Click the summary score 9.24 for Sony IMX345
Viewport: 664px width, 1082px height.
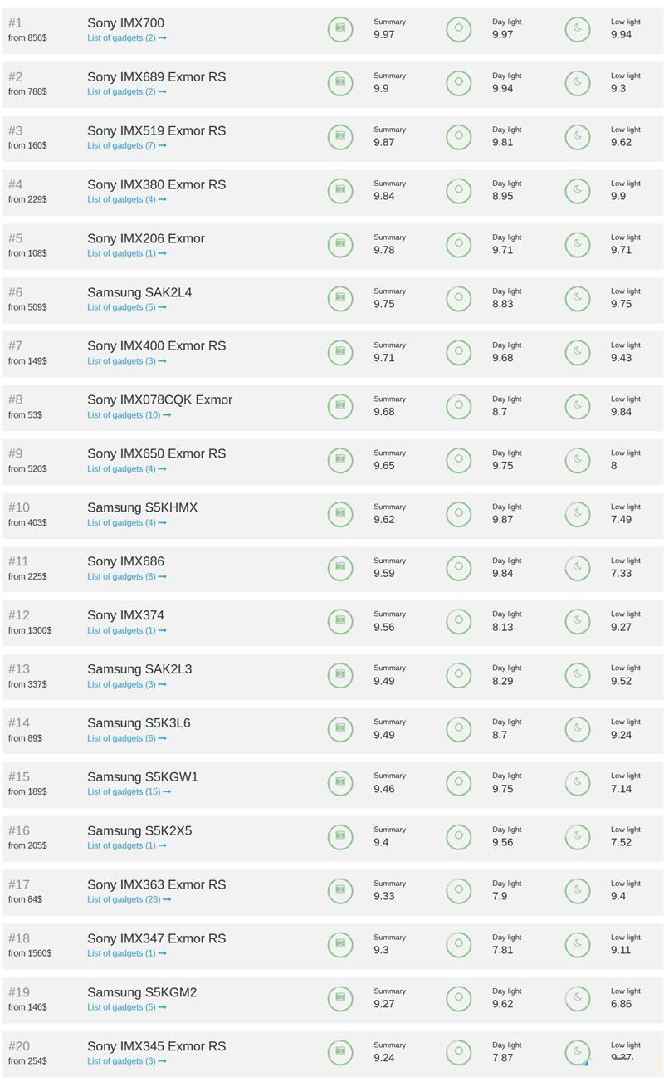(383, 1058)
